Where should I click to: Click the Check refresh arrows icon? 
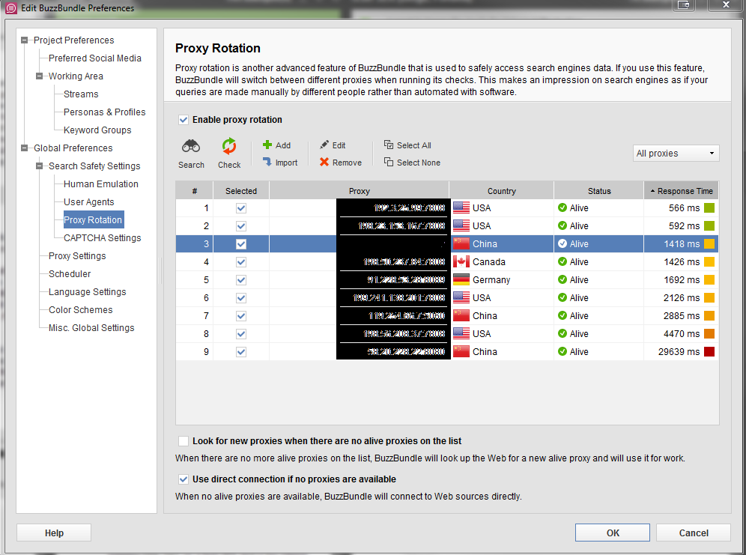pos(229,146)
